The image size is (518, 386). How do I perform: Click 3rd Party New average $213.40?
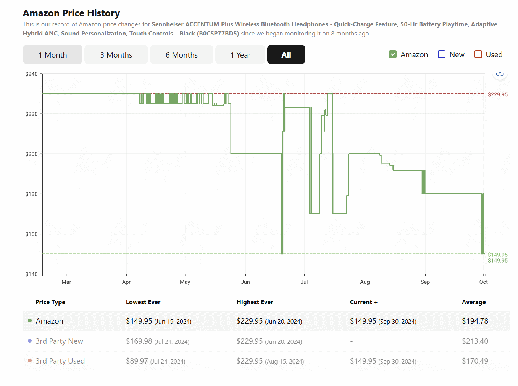475,341
